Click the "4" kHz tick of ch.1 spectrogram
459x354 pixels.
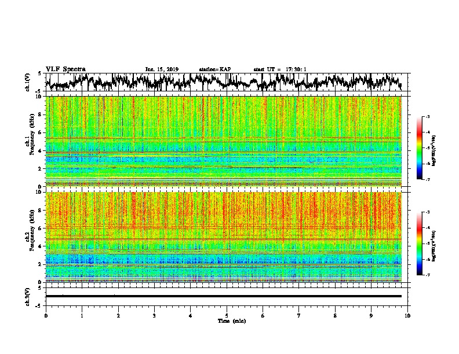41,151
